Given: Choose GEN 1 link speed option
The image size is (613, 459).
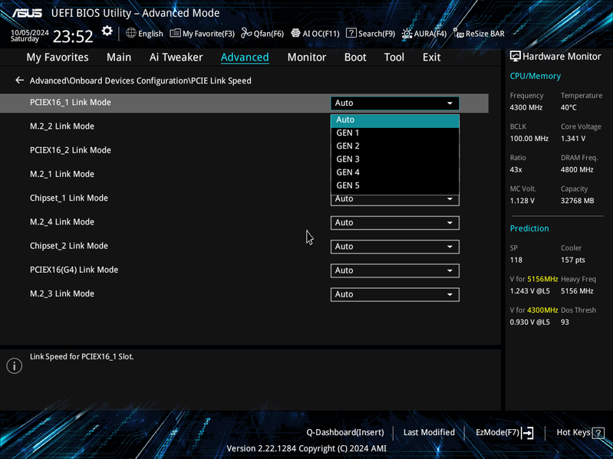Looking at the screenshot, I should [x=395, y=133].
